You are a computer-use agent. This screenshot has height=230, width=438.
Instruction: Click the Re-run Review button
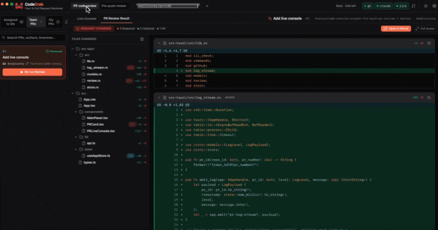pyautogui.click(x=33, y=72)
